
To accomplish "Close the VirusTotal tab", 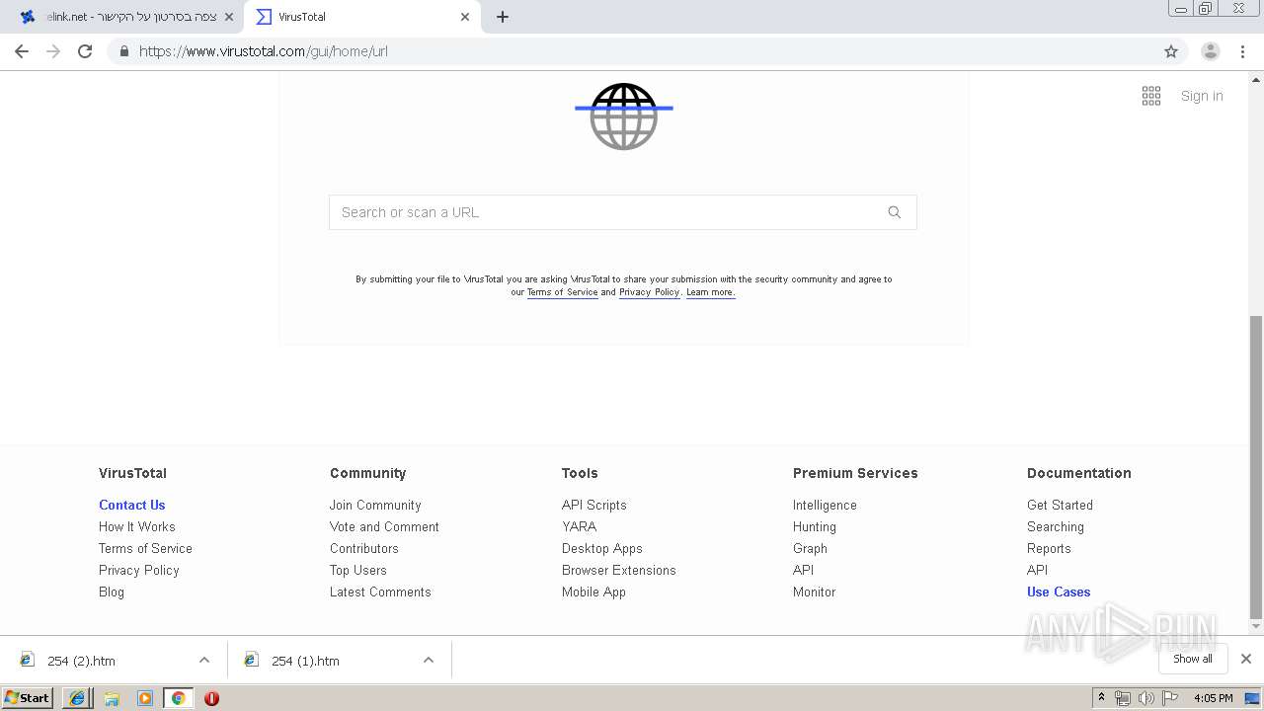I will 465,17.
